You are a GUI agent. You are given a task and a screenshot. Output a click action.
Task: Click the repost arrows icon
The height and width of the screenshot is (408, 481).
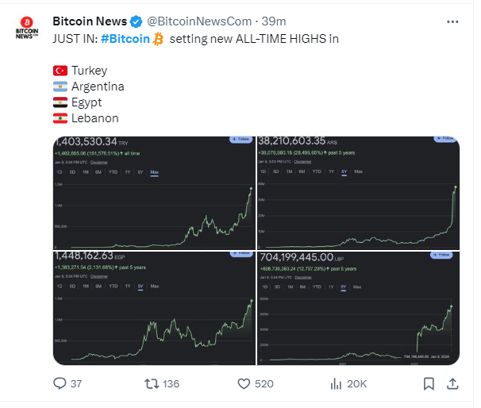[152, 383]
